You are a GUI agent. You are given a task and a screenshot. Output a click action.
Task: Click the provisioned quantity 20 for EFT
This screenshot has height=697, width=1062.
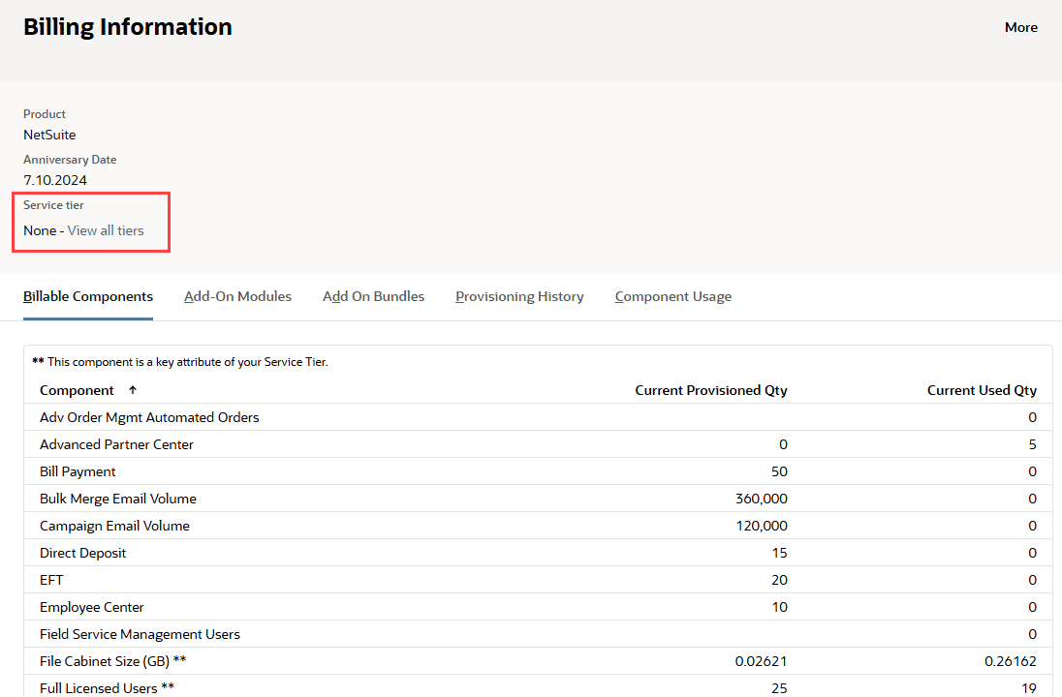tap(780, 580)
